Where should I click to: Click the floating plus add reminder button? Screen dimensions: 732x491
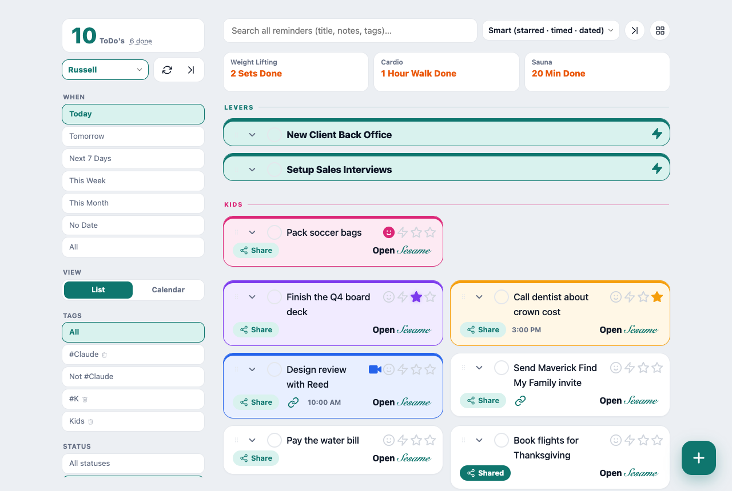pyautogui.click(x=699, y=458)
